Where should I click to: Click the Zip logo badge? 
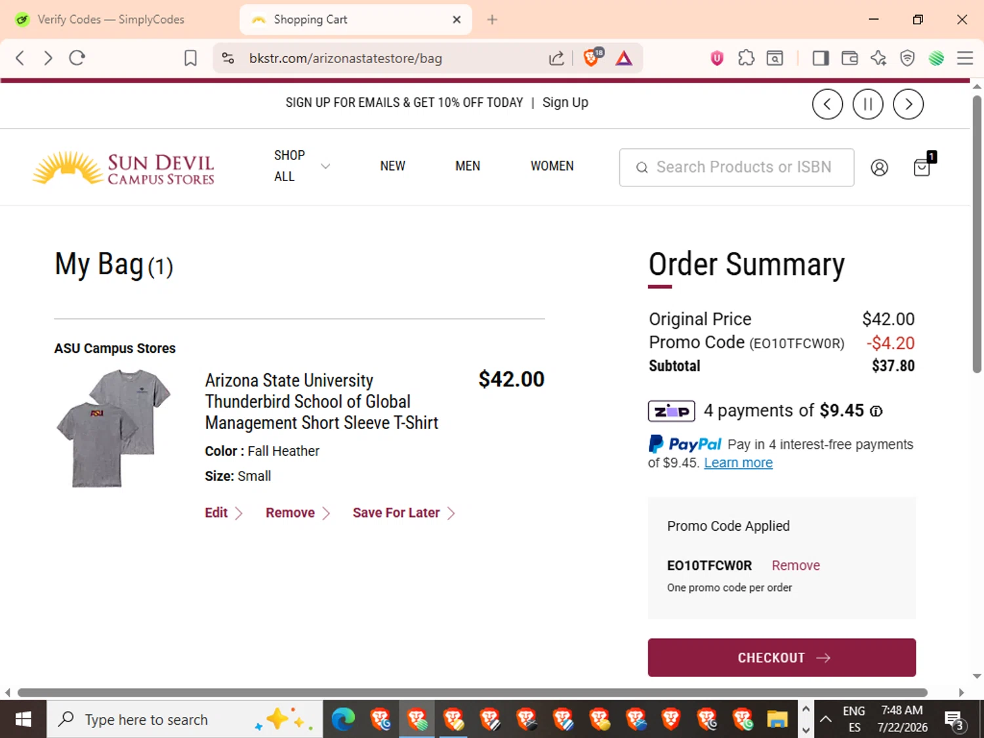[x=671, y=411]
